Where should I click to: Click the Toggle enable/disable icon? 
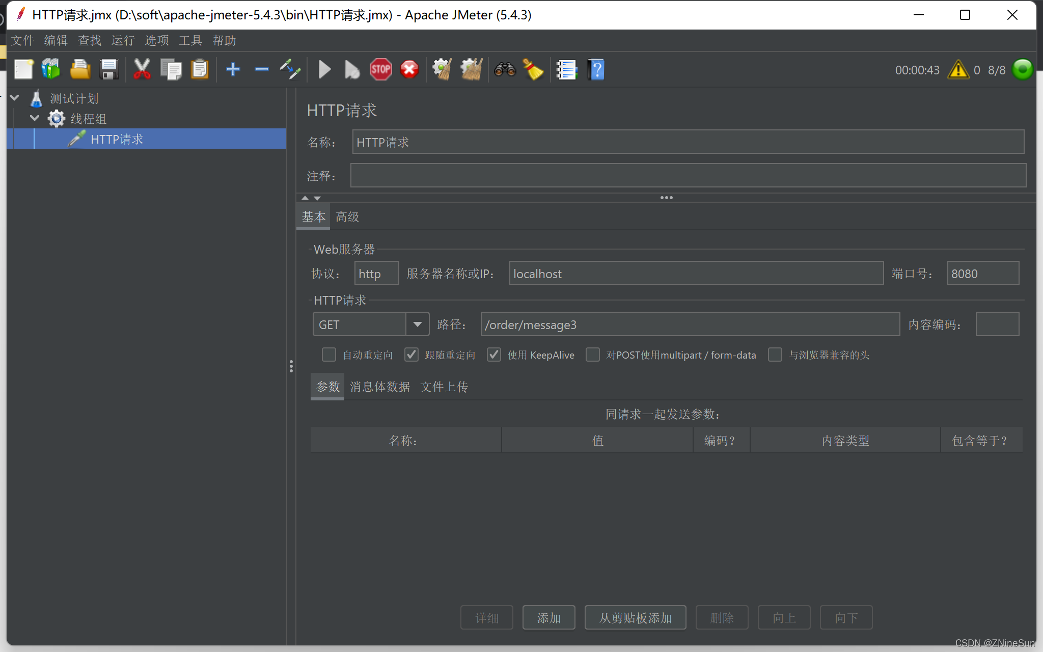click(290, 69)
